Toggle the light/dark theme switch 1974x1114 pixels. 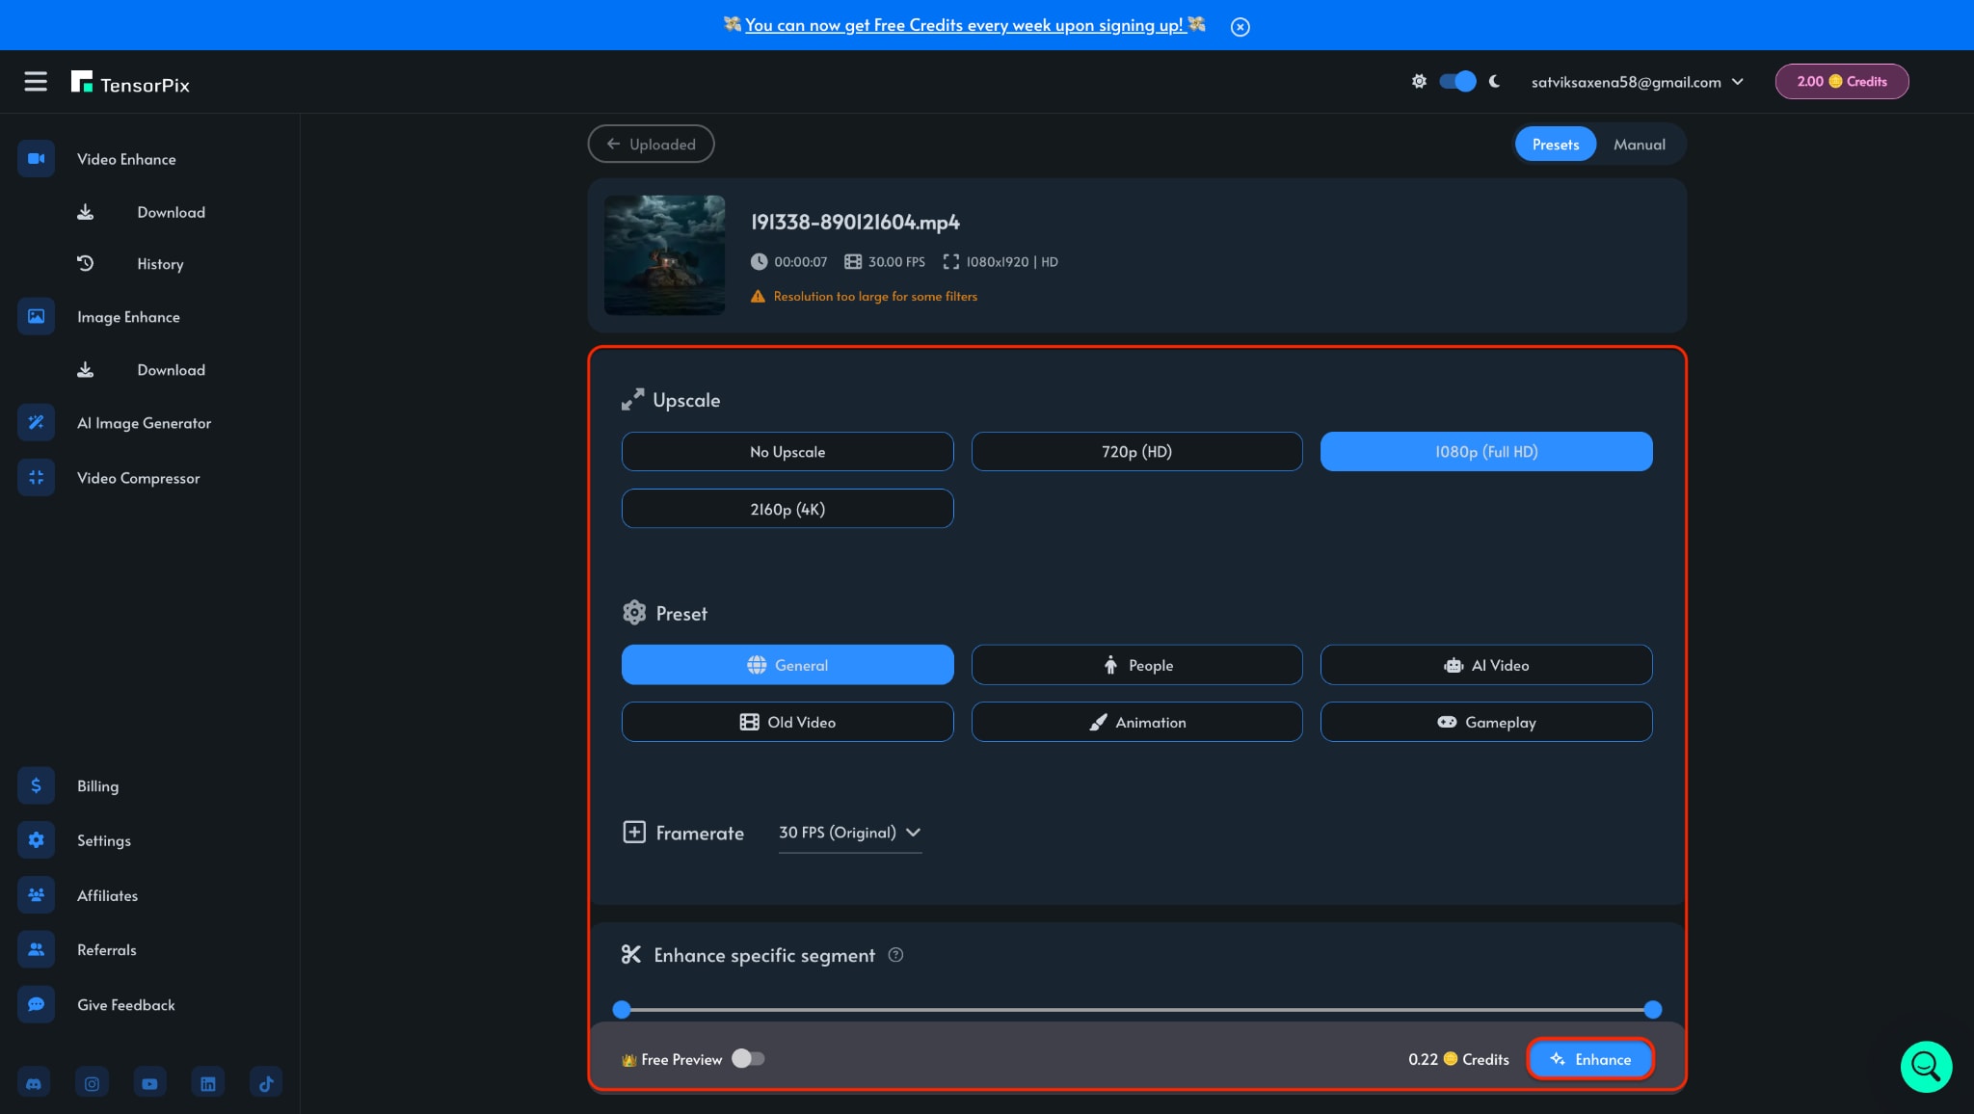click(x=1457, y=82)
